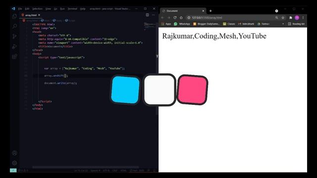
Task: Change indentation via Spaces status item
Action: click(95, 171)
